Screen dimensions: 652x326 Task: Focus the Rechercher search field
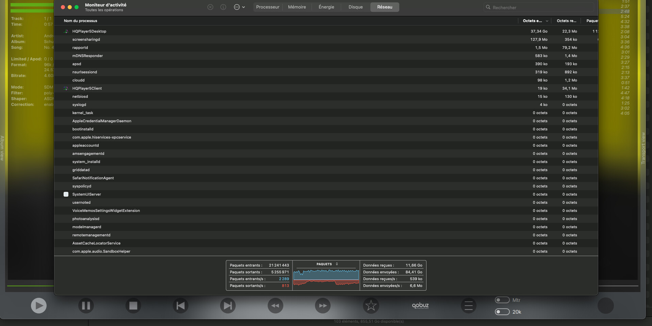click(x=539, y=7)
